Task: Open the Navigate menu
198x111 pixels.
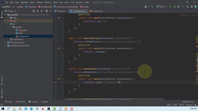Action: (x=25, y=2)
